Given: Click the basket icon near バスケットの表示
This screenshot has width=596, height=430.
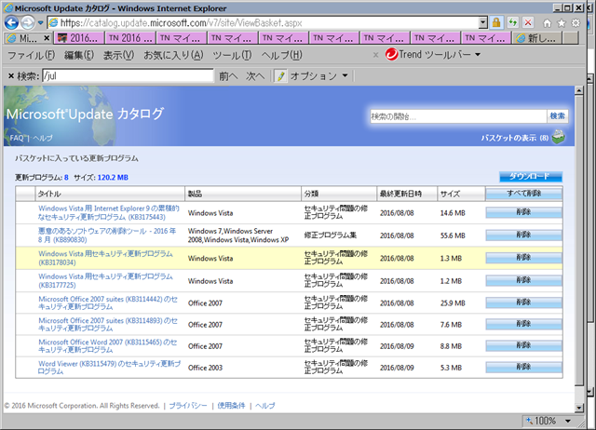Looking at the screenshot, I should 558,137.
